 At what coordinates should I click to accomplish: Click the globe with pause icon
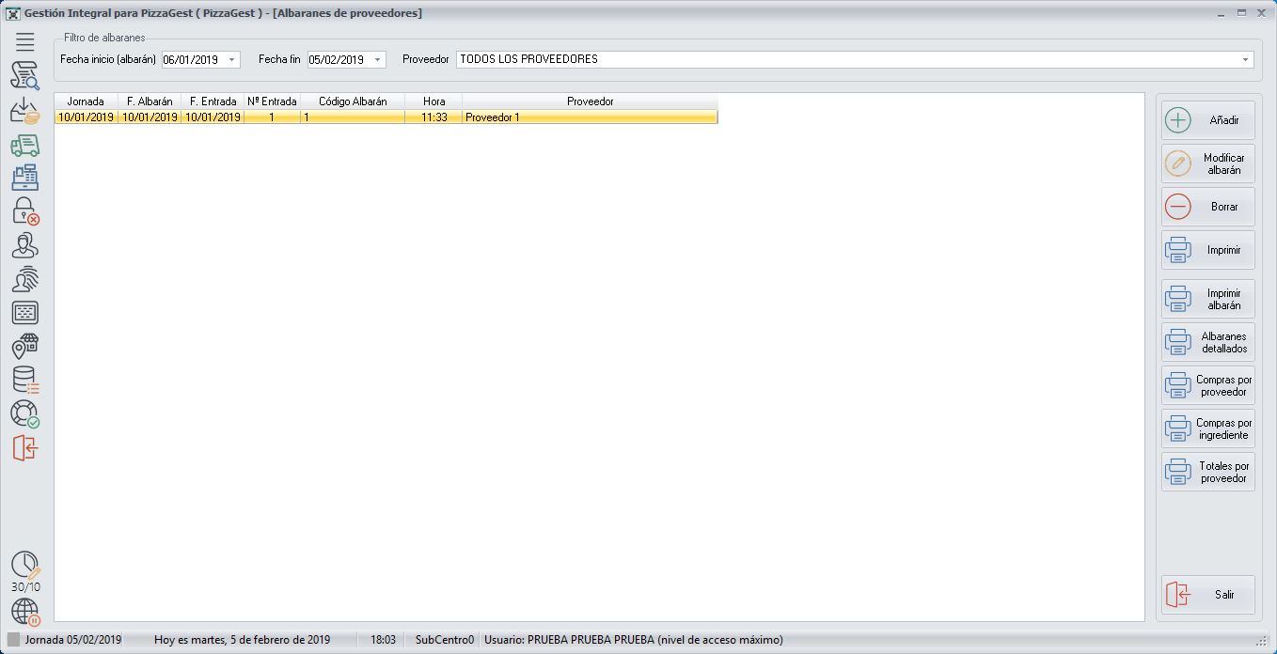[x=25, y=613]
